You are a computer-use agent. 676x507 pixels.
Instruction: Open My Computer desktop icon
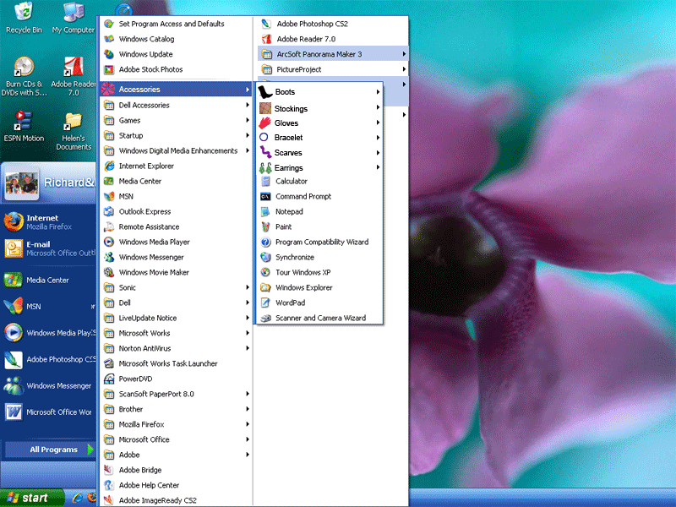coord(74,18)
